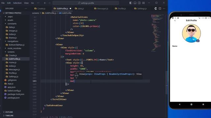Switch to Messages.js tab

pos(103,9)
